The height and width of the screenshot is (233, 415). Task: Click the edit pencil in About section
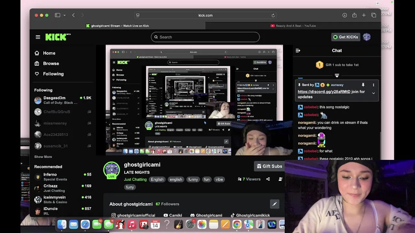point(275,204)
